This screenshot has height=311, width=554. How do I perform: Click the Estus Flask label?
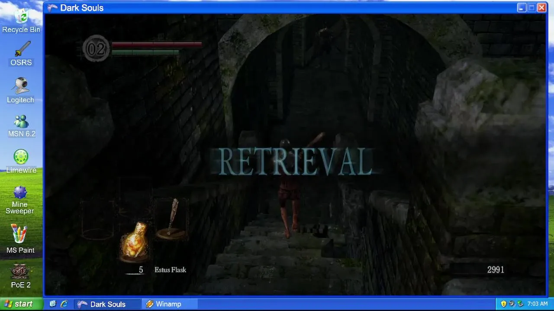point(170,270)
